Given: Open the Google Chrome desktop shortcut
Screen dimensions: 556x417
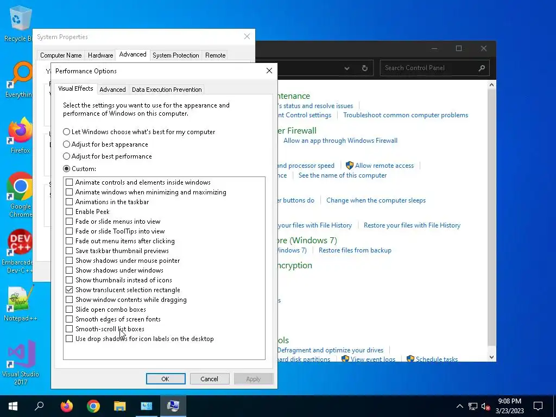Looking at the screenshot, I should 20,195.
